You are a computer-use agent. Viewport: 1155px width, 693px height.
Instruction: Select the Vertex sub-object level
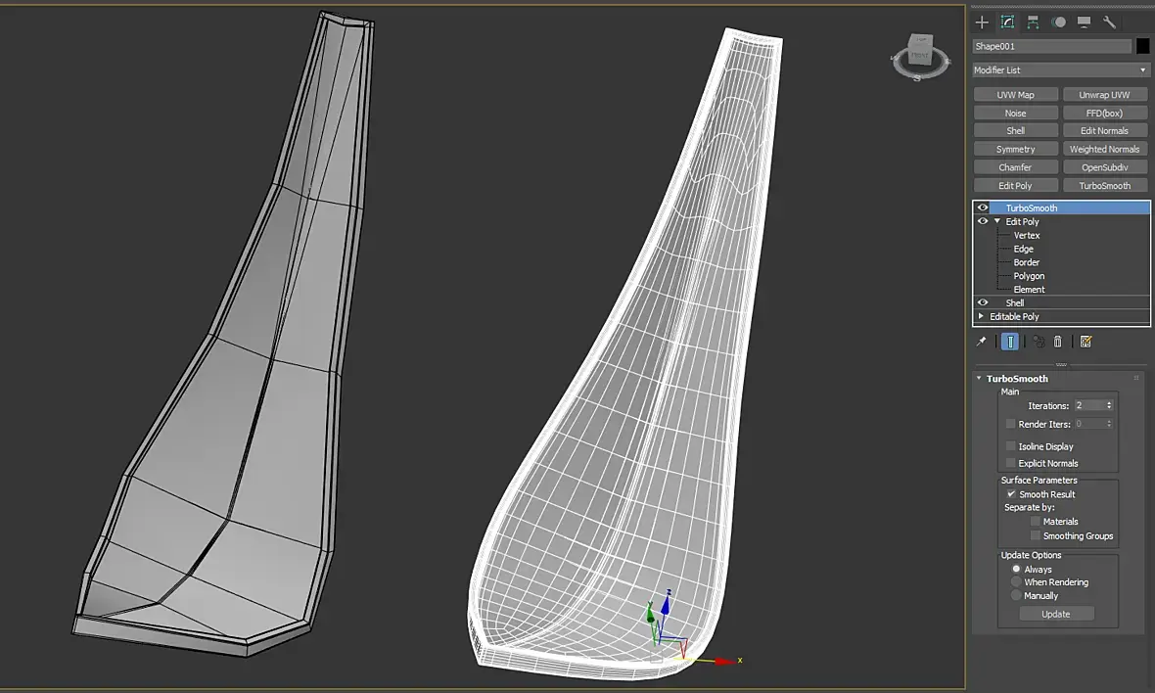click(1027, 236)
